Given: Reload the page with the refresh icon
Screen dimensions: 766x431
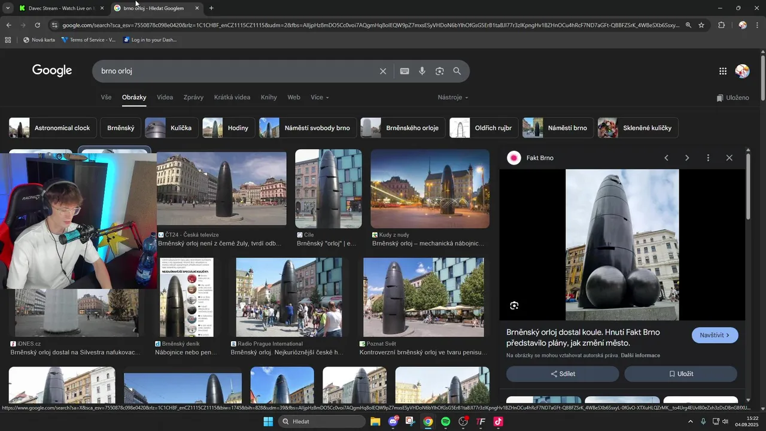Looking at the screenshot, I should coord(37,25).
